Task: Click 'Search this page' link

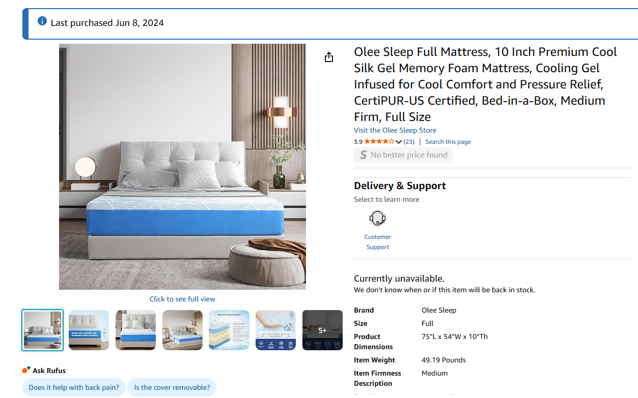Action: pos(448,142)
